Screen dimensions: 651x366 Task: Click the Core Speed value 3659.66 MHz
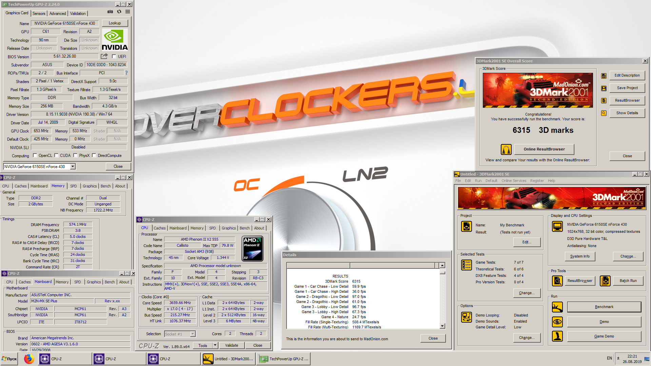coord(180,303)
